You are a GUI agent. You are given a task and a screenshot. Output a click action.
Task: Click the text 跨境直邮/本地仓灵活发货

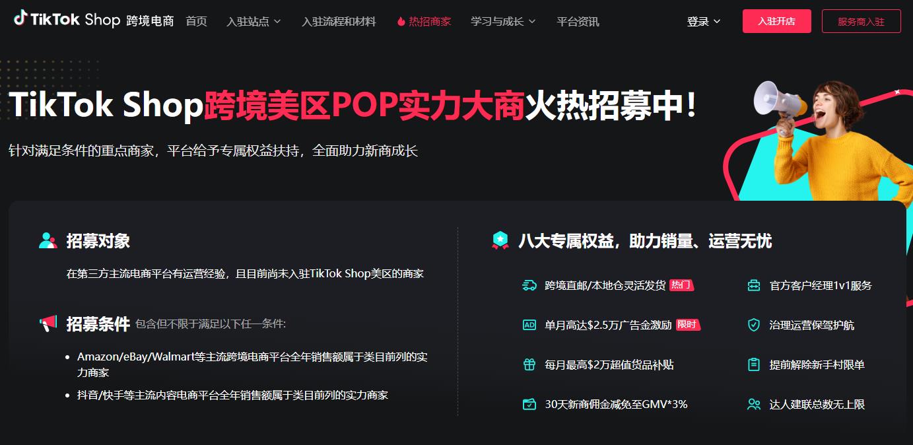605,285
